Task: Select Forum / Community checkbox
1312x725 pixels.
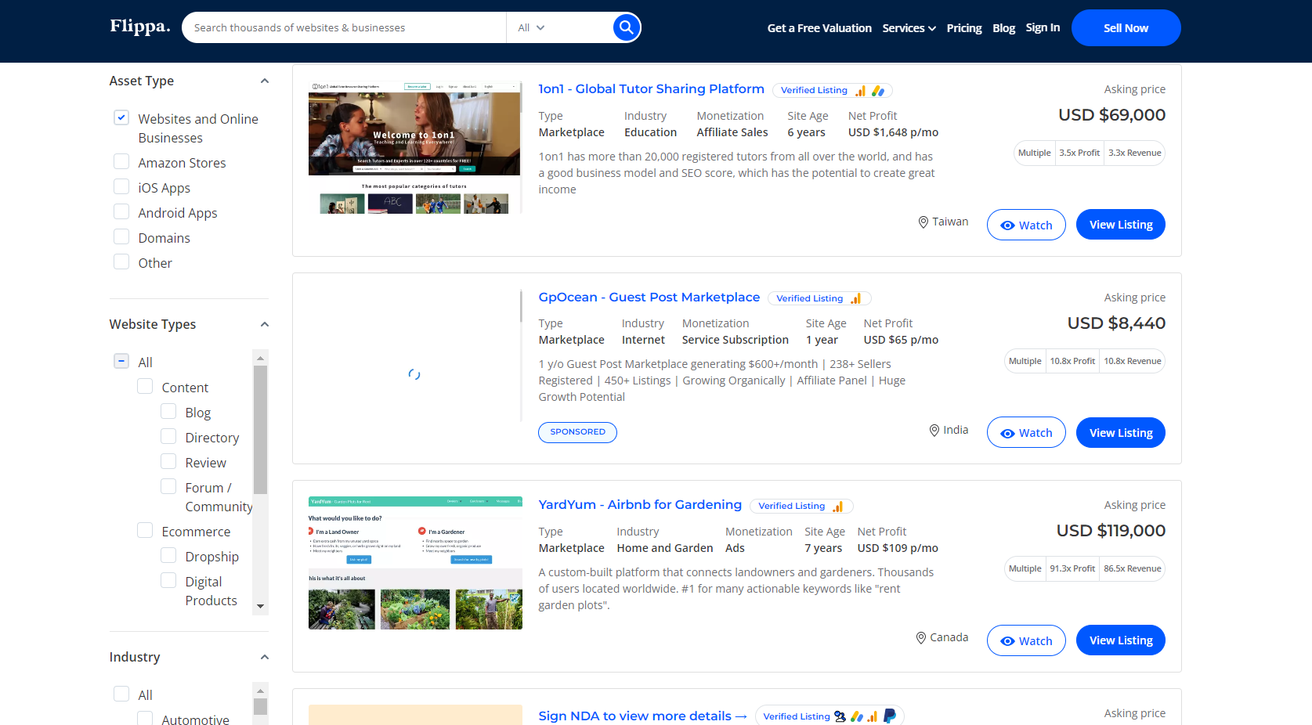Action: pyautogui.click(x=168, y=486)
